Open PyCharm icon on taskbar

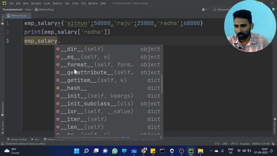[x=191, y=151]
